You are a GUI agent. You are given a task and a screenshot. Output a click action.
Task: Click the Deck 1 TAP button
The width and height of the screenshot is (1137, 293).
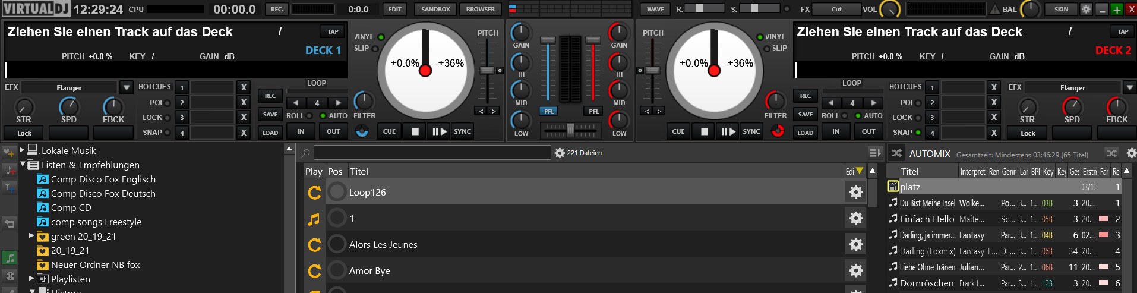[x=333, y=31]
